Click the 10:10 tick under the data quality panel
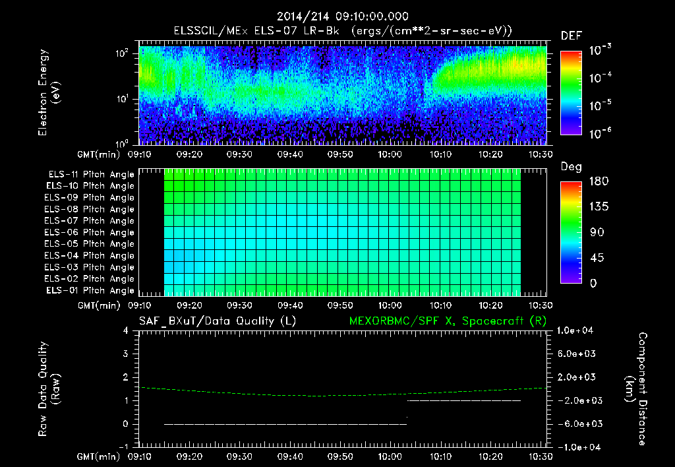 click(440, 456)
